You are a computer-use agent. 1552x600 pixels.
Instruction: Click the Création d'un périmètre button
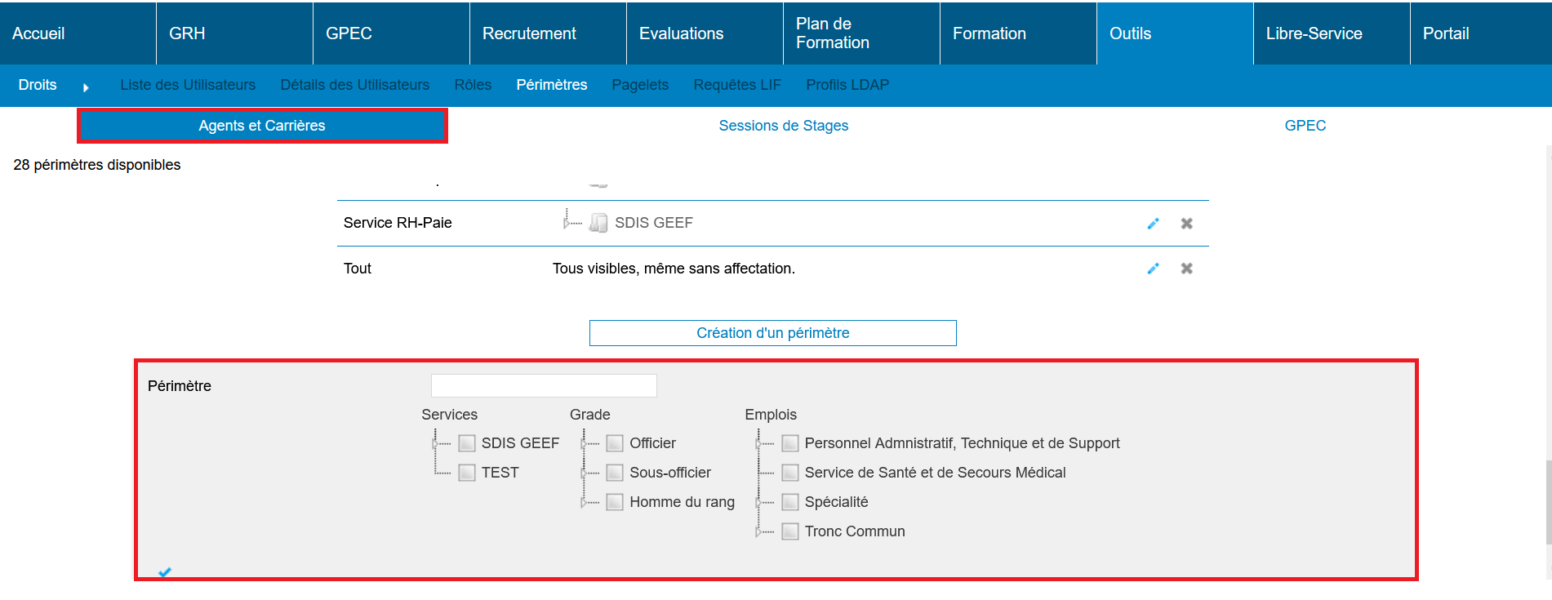[x=772, y=333]
